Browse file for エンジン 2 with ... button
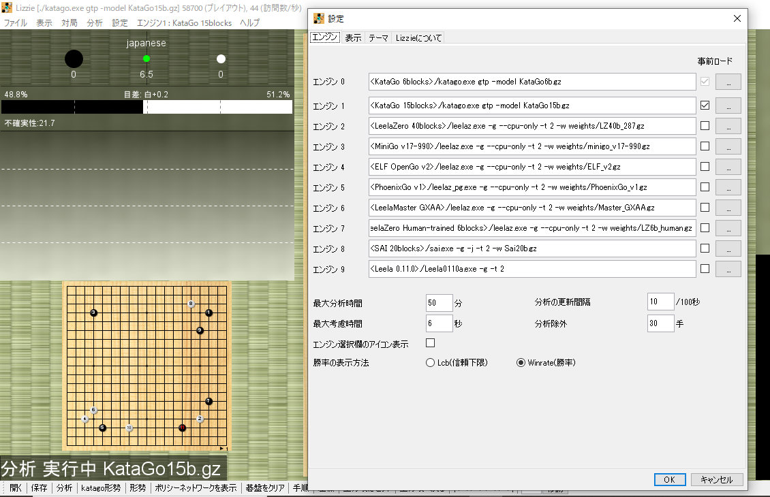This screenshot has width=770, height=497. (x=728, y=126)
